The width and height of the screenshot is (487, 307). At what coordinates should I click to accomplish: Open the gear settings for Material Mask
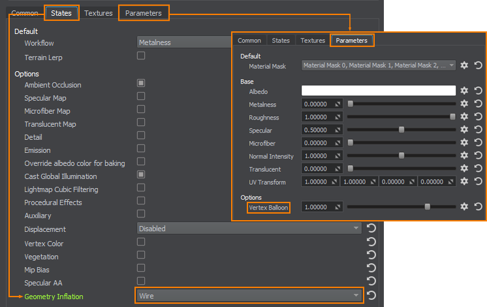464,65
